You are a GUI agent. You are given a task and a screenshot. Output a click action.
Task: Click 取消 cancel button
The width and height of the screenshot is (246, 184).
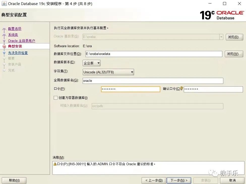pos(232,180)
